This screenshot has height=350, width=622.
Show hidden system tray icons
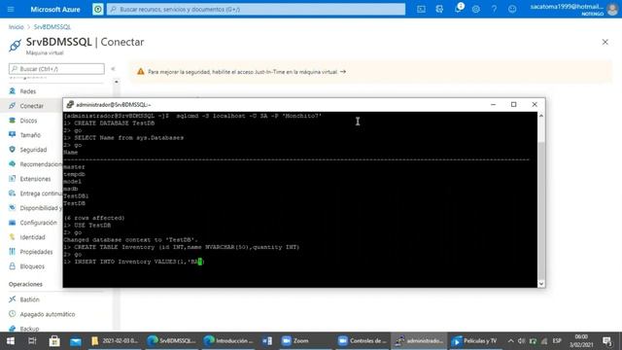(510, 341)
